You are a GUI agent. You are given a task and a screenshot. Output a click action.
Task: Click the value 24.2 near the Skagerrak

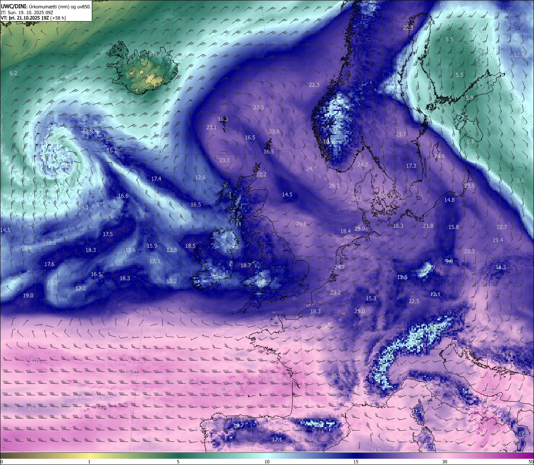click(363, 164)
